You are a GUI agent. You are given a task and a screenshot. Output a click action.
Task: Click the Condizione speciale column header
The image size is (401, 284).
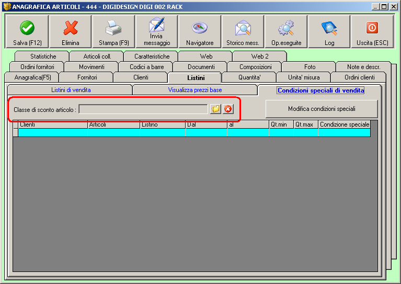pos(344,124)
